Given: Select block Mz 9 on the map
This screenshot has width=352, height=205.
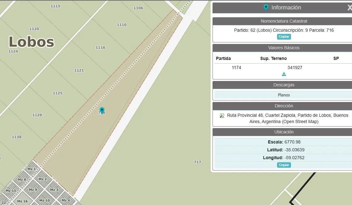Looking at the screenshot, I should [33, 190].
